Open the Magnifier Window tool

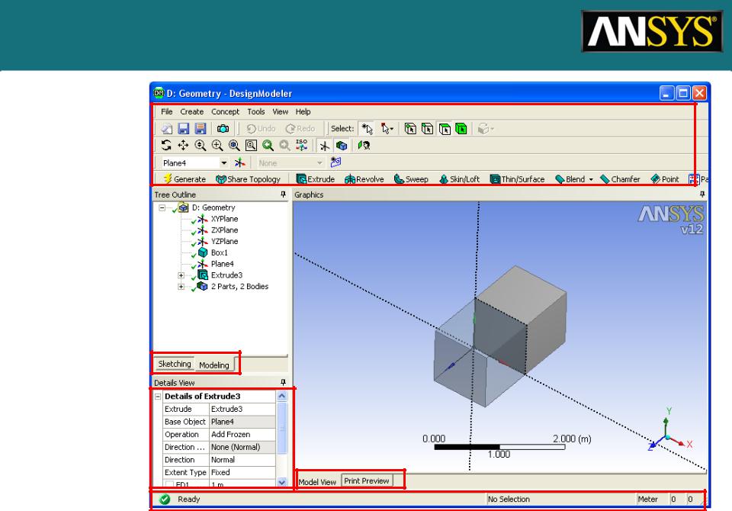click(x=251, y=145)
